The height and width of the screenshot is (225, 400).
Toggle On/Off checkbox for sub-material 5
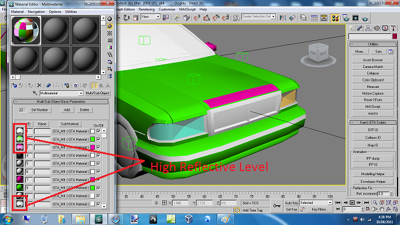(x=98, y=163)
